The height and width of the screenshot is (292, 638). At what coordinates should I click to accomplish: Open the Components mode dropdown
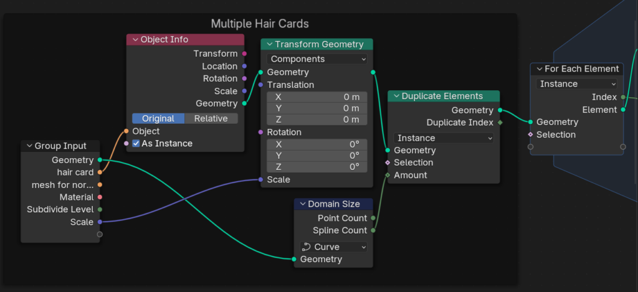point(317,59)
